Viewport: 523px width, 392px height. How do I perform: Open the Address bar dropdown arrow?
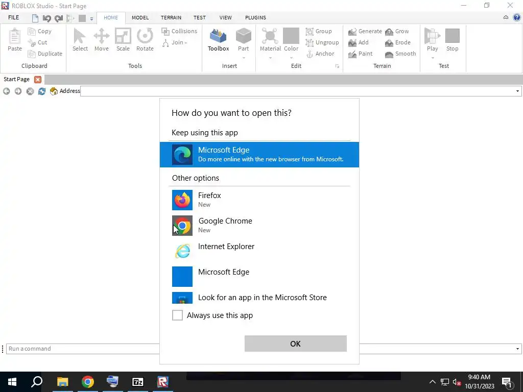517,91
